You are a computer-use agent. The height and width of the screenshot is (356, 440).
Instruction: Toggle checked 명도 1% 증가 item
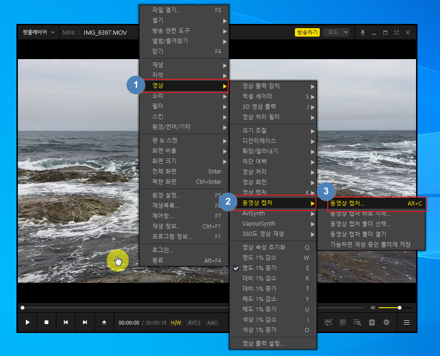(273, 268)
